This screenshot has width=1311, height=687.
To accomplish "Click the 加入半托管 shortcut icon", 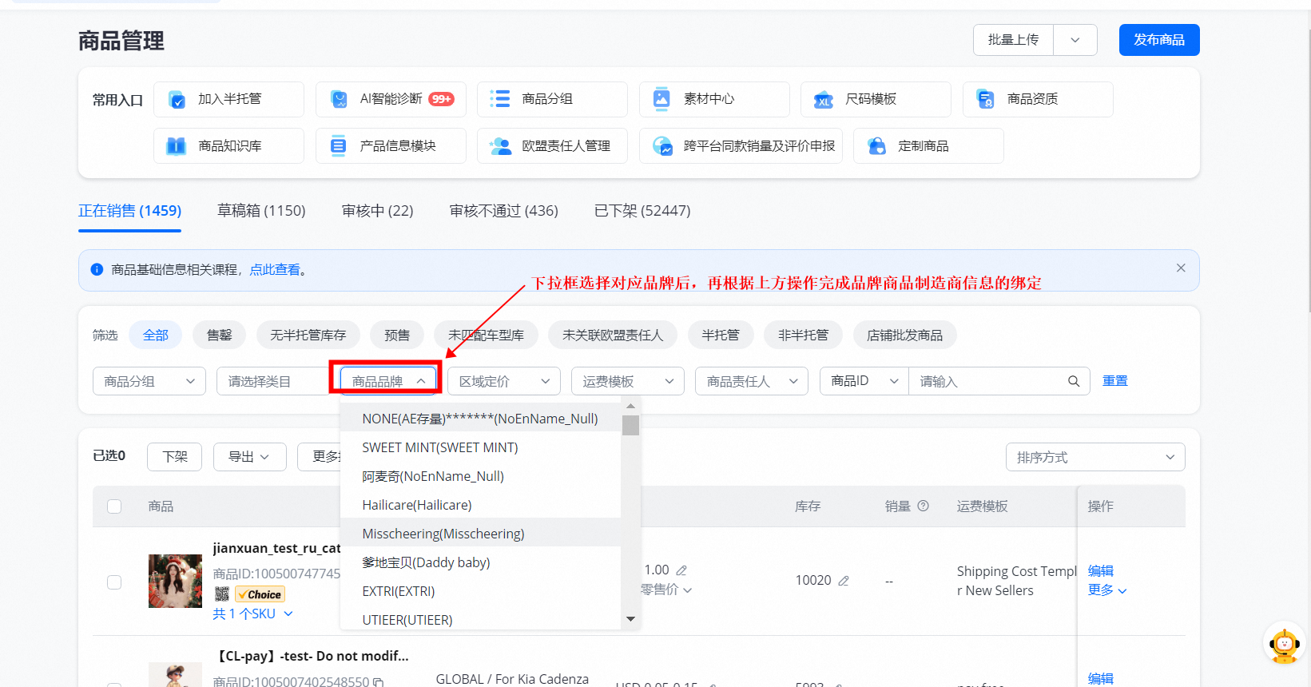I will click(177, 99).
